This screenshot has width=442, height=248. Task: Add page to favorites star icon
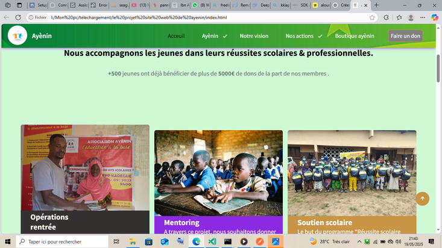pos(372,17)
